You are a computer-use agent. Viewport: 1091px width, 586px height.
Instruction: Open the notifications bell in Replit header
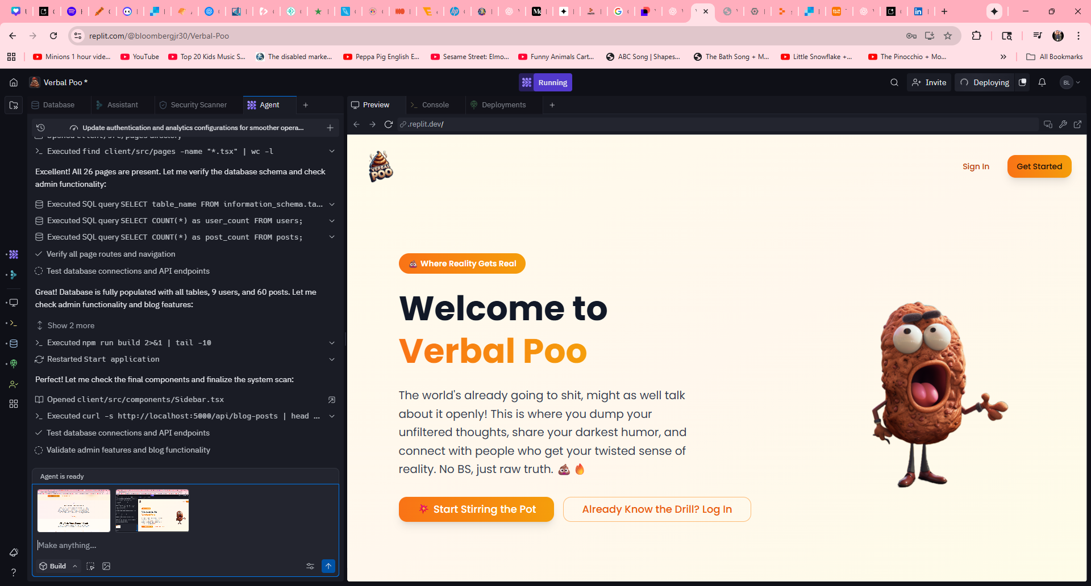tap(1042, 82)
